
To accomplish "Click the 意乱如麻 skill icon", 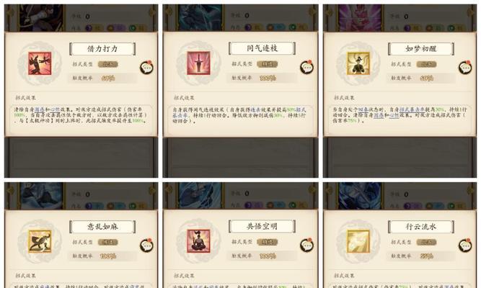I will point(40,241).
